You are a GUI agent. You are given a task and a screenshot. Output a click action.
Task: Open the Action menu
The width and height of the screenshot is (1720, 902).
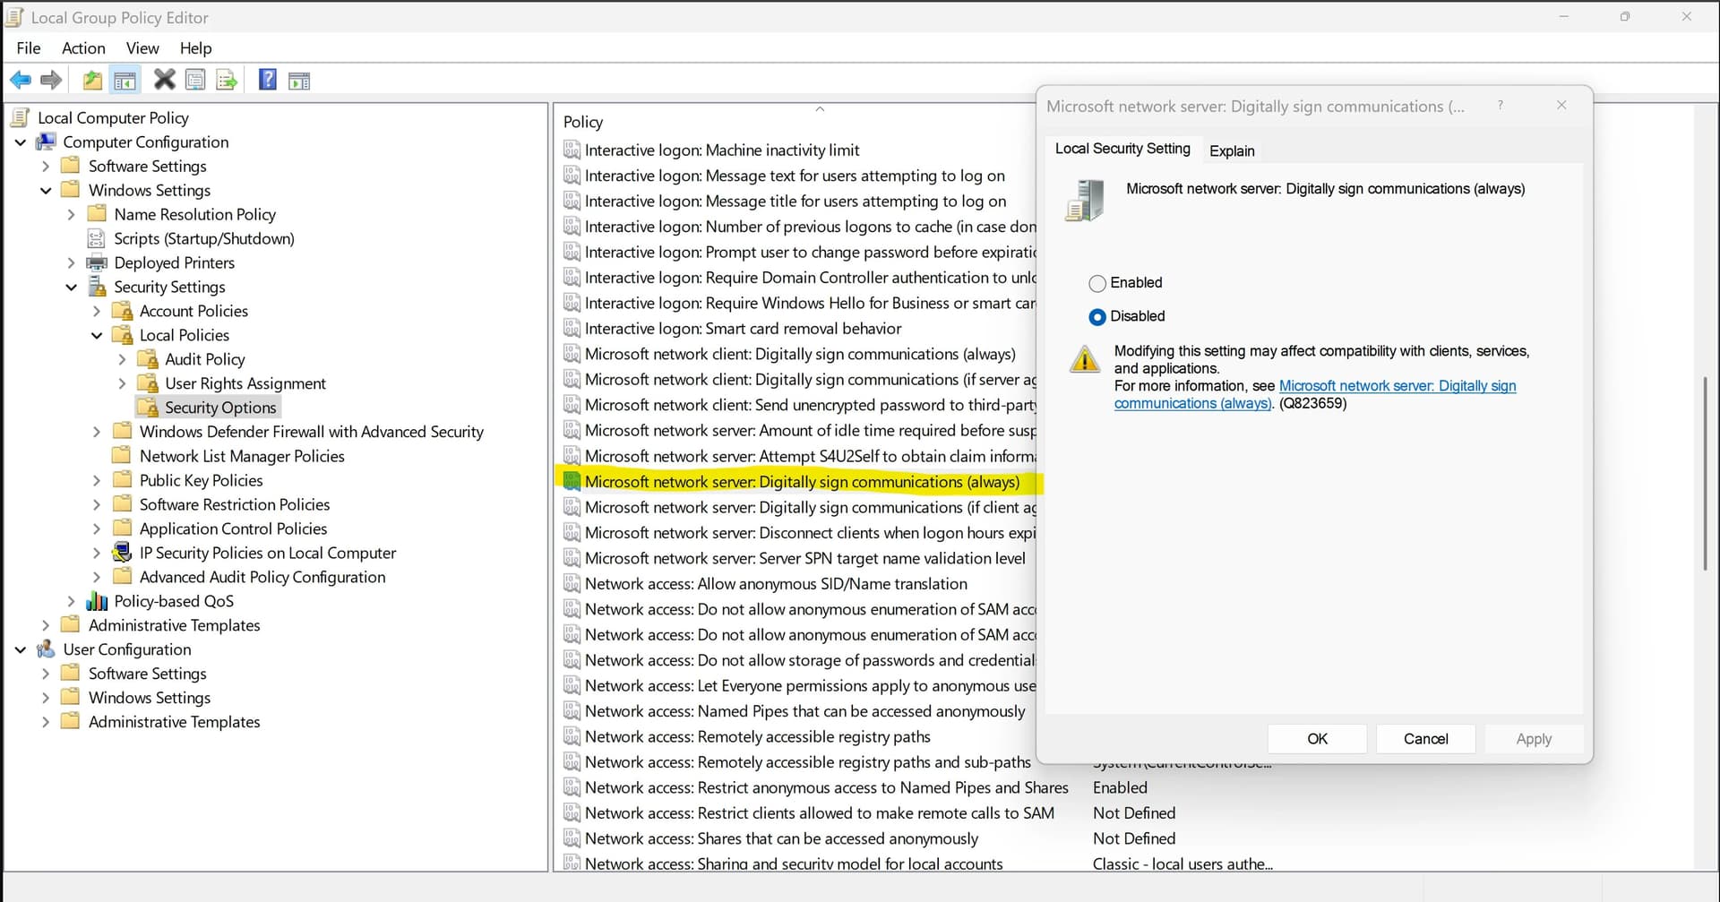[x=83, y=48]
